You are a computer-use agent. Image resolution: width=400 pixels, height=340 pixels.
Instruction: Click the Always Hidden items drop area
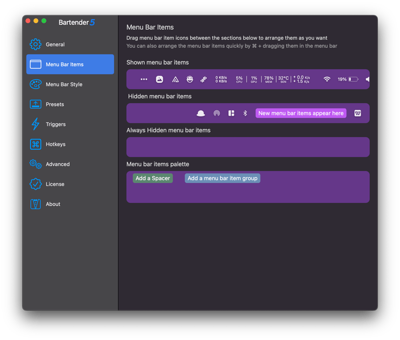pos(248,147)
